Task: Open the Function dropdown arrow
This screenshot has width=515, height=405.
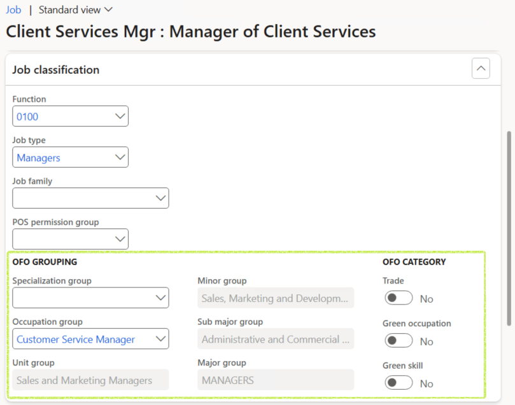Action: click(120, 116)
